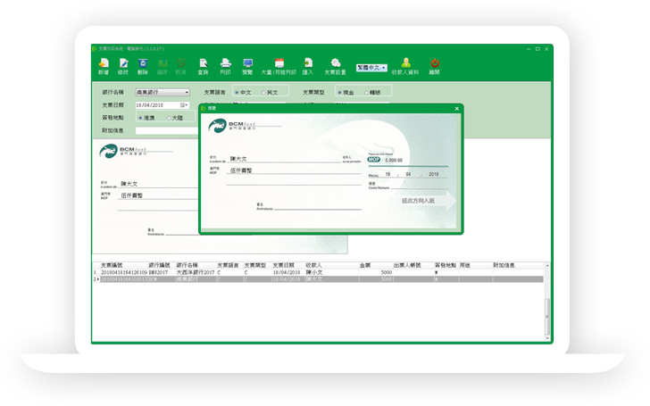Select 轉賬 cheque type radio button
This screenshot has height=406, width=650.
click(368, 92)
